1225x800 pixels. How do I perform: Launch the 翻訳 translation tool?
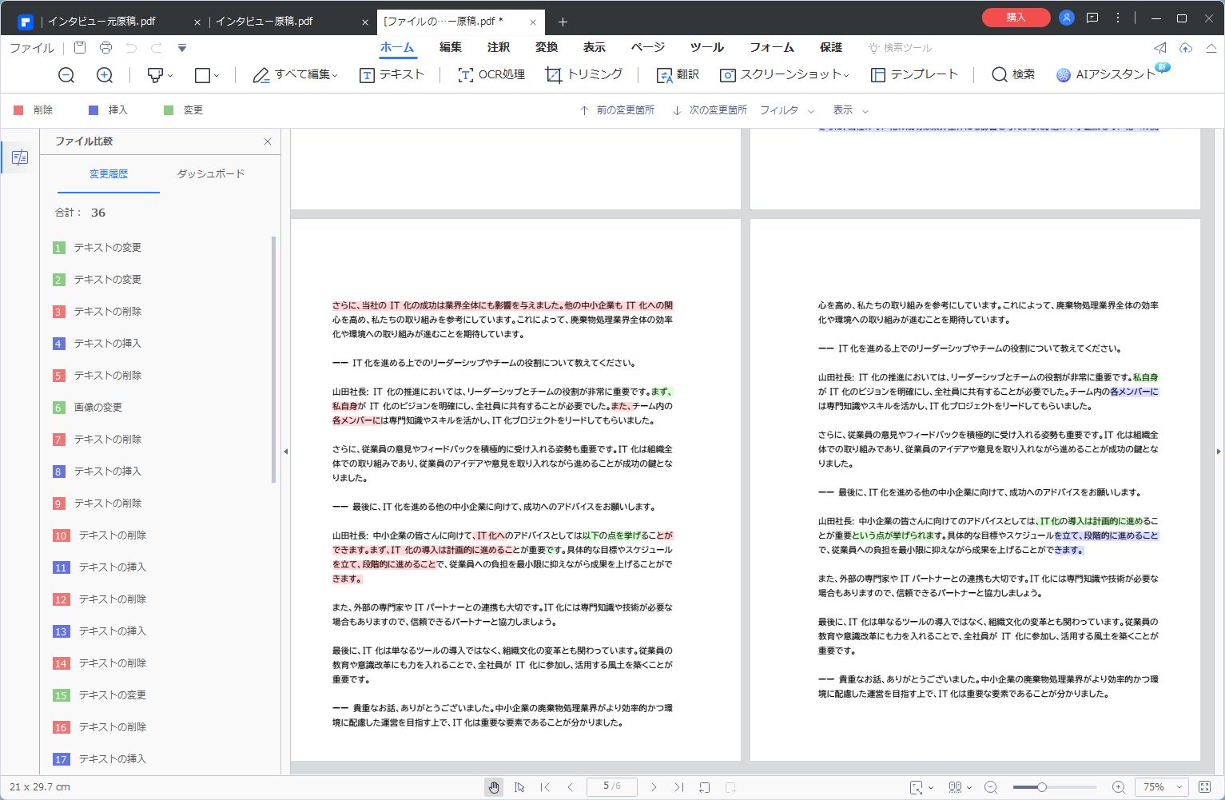pos(678,74)
